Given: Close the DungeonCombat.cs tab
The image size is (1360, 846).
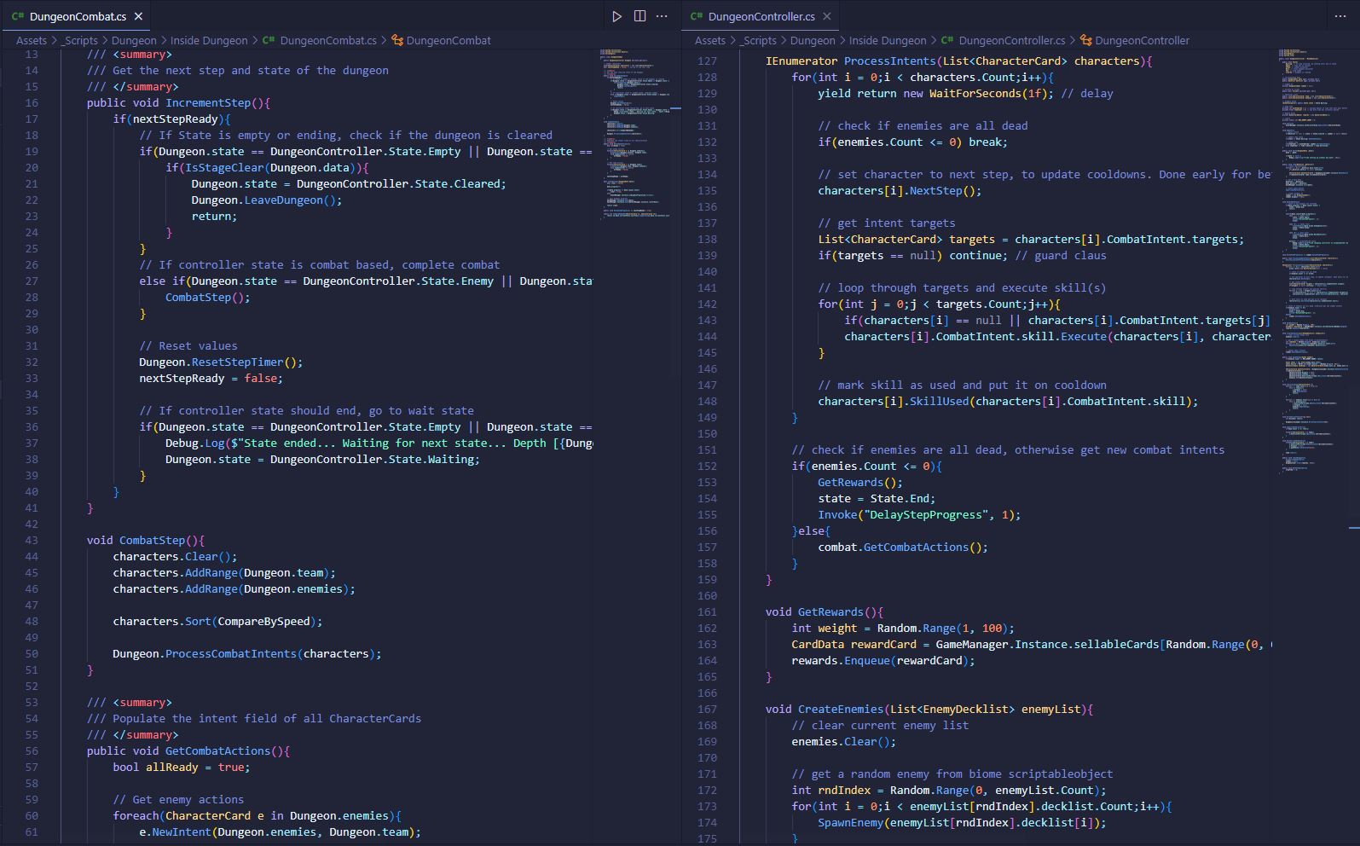Looking at the screenshot, I should pos(139,16).
